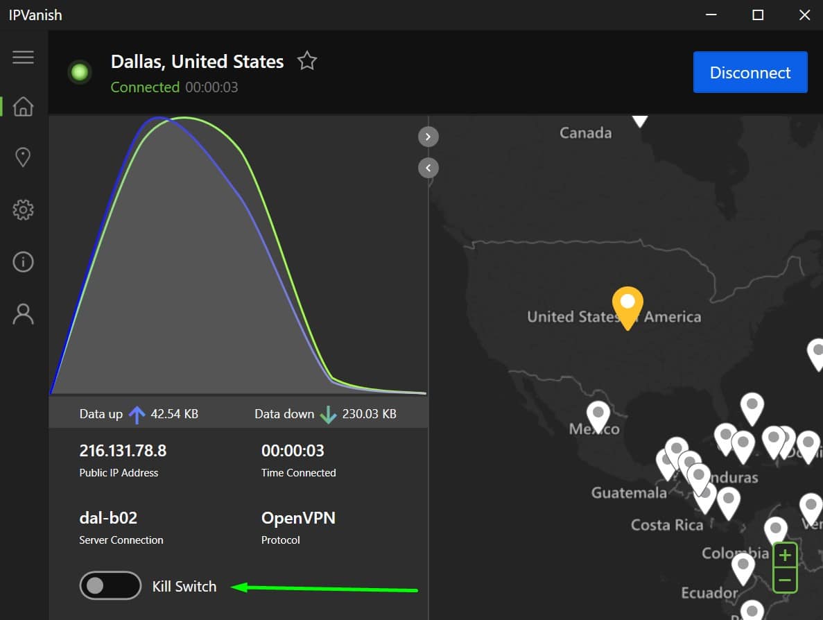Expand panel with the right chevron button
The height and width of the screenshot is (620, 823).
tap(428, 137)
